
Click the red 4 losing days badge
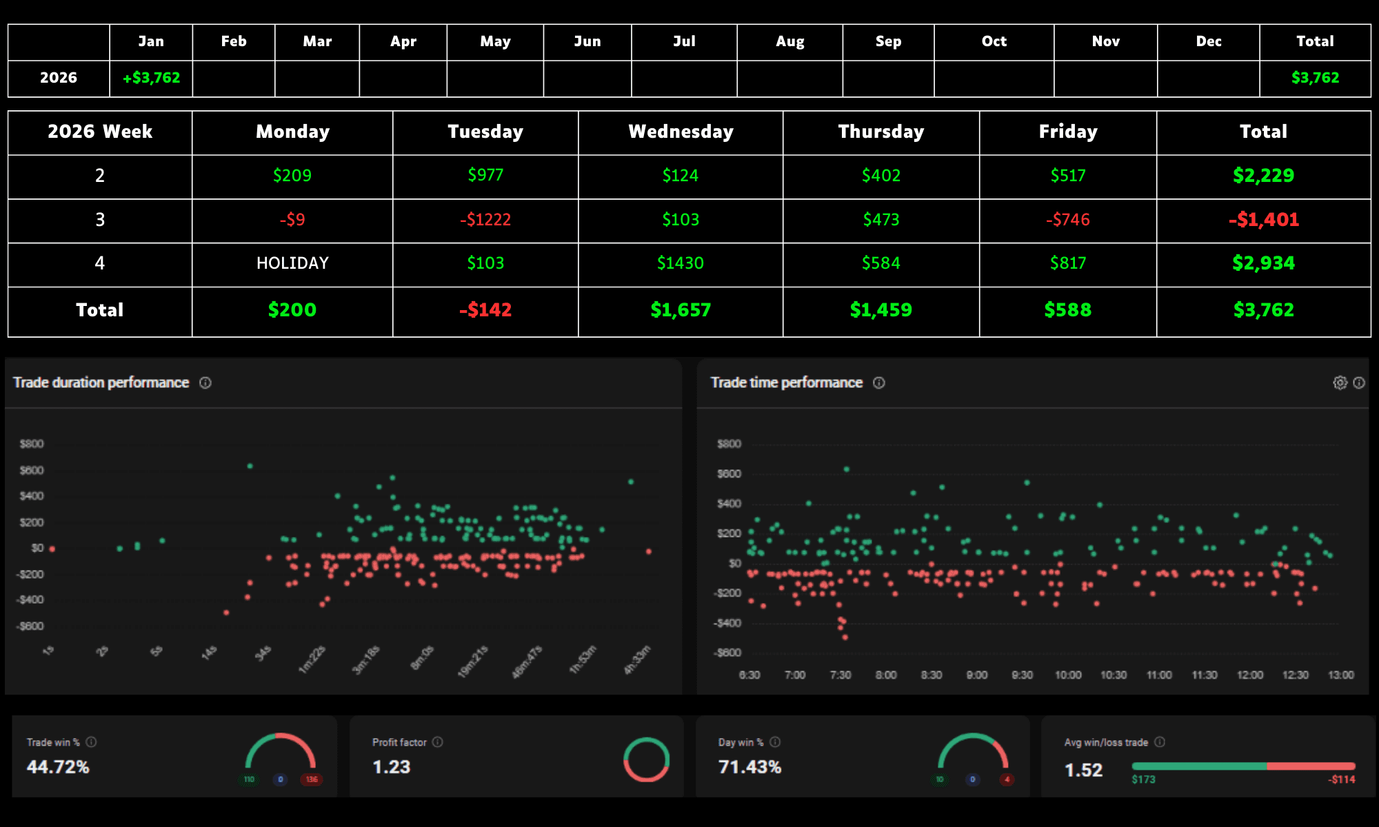[1007, 779]
